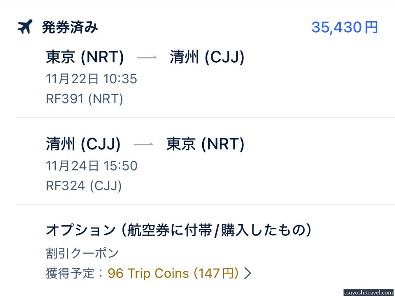Click the airplane icon beside 発券済み
Screen dimensions: 395x296
(24, 27)
